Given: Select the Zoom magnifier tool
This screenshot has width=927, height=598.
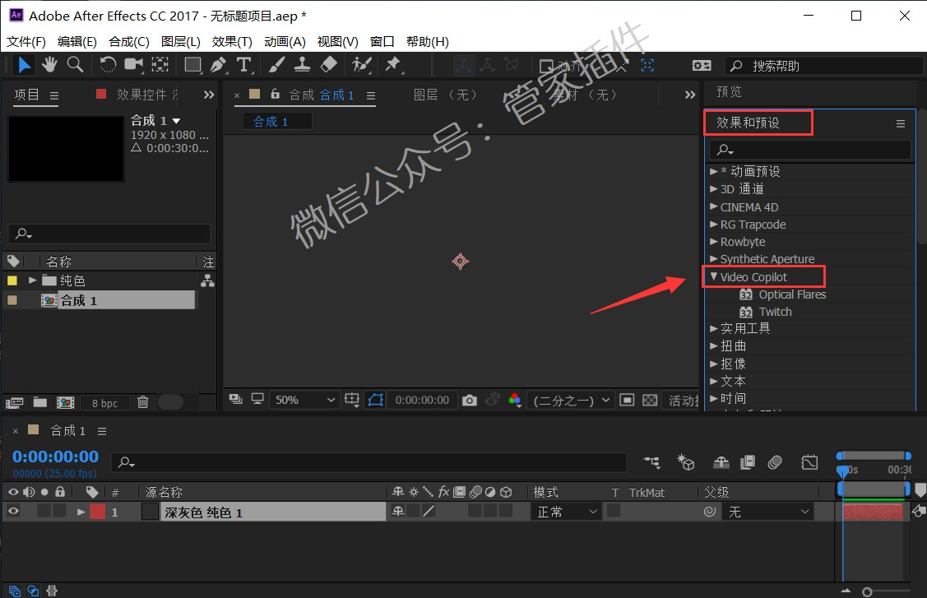Looking at the screenshot, I should point(75,64).
